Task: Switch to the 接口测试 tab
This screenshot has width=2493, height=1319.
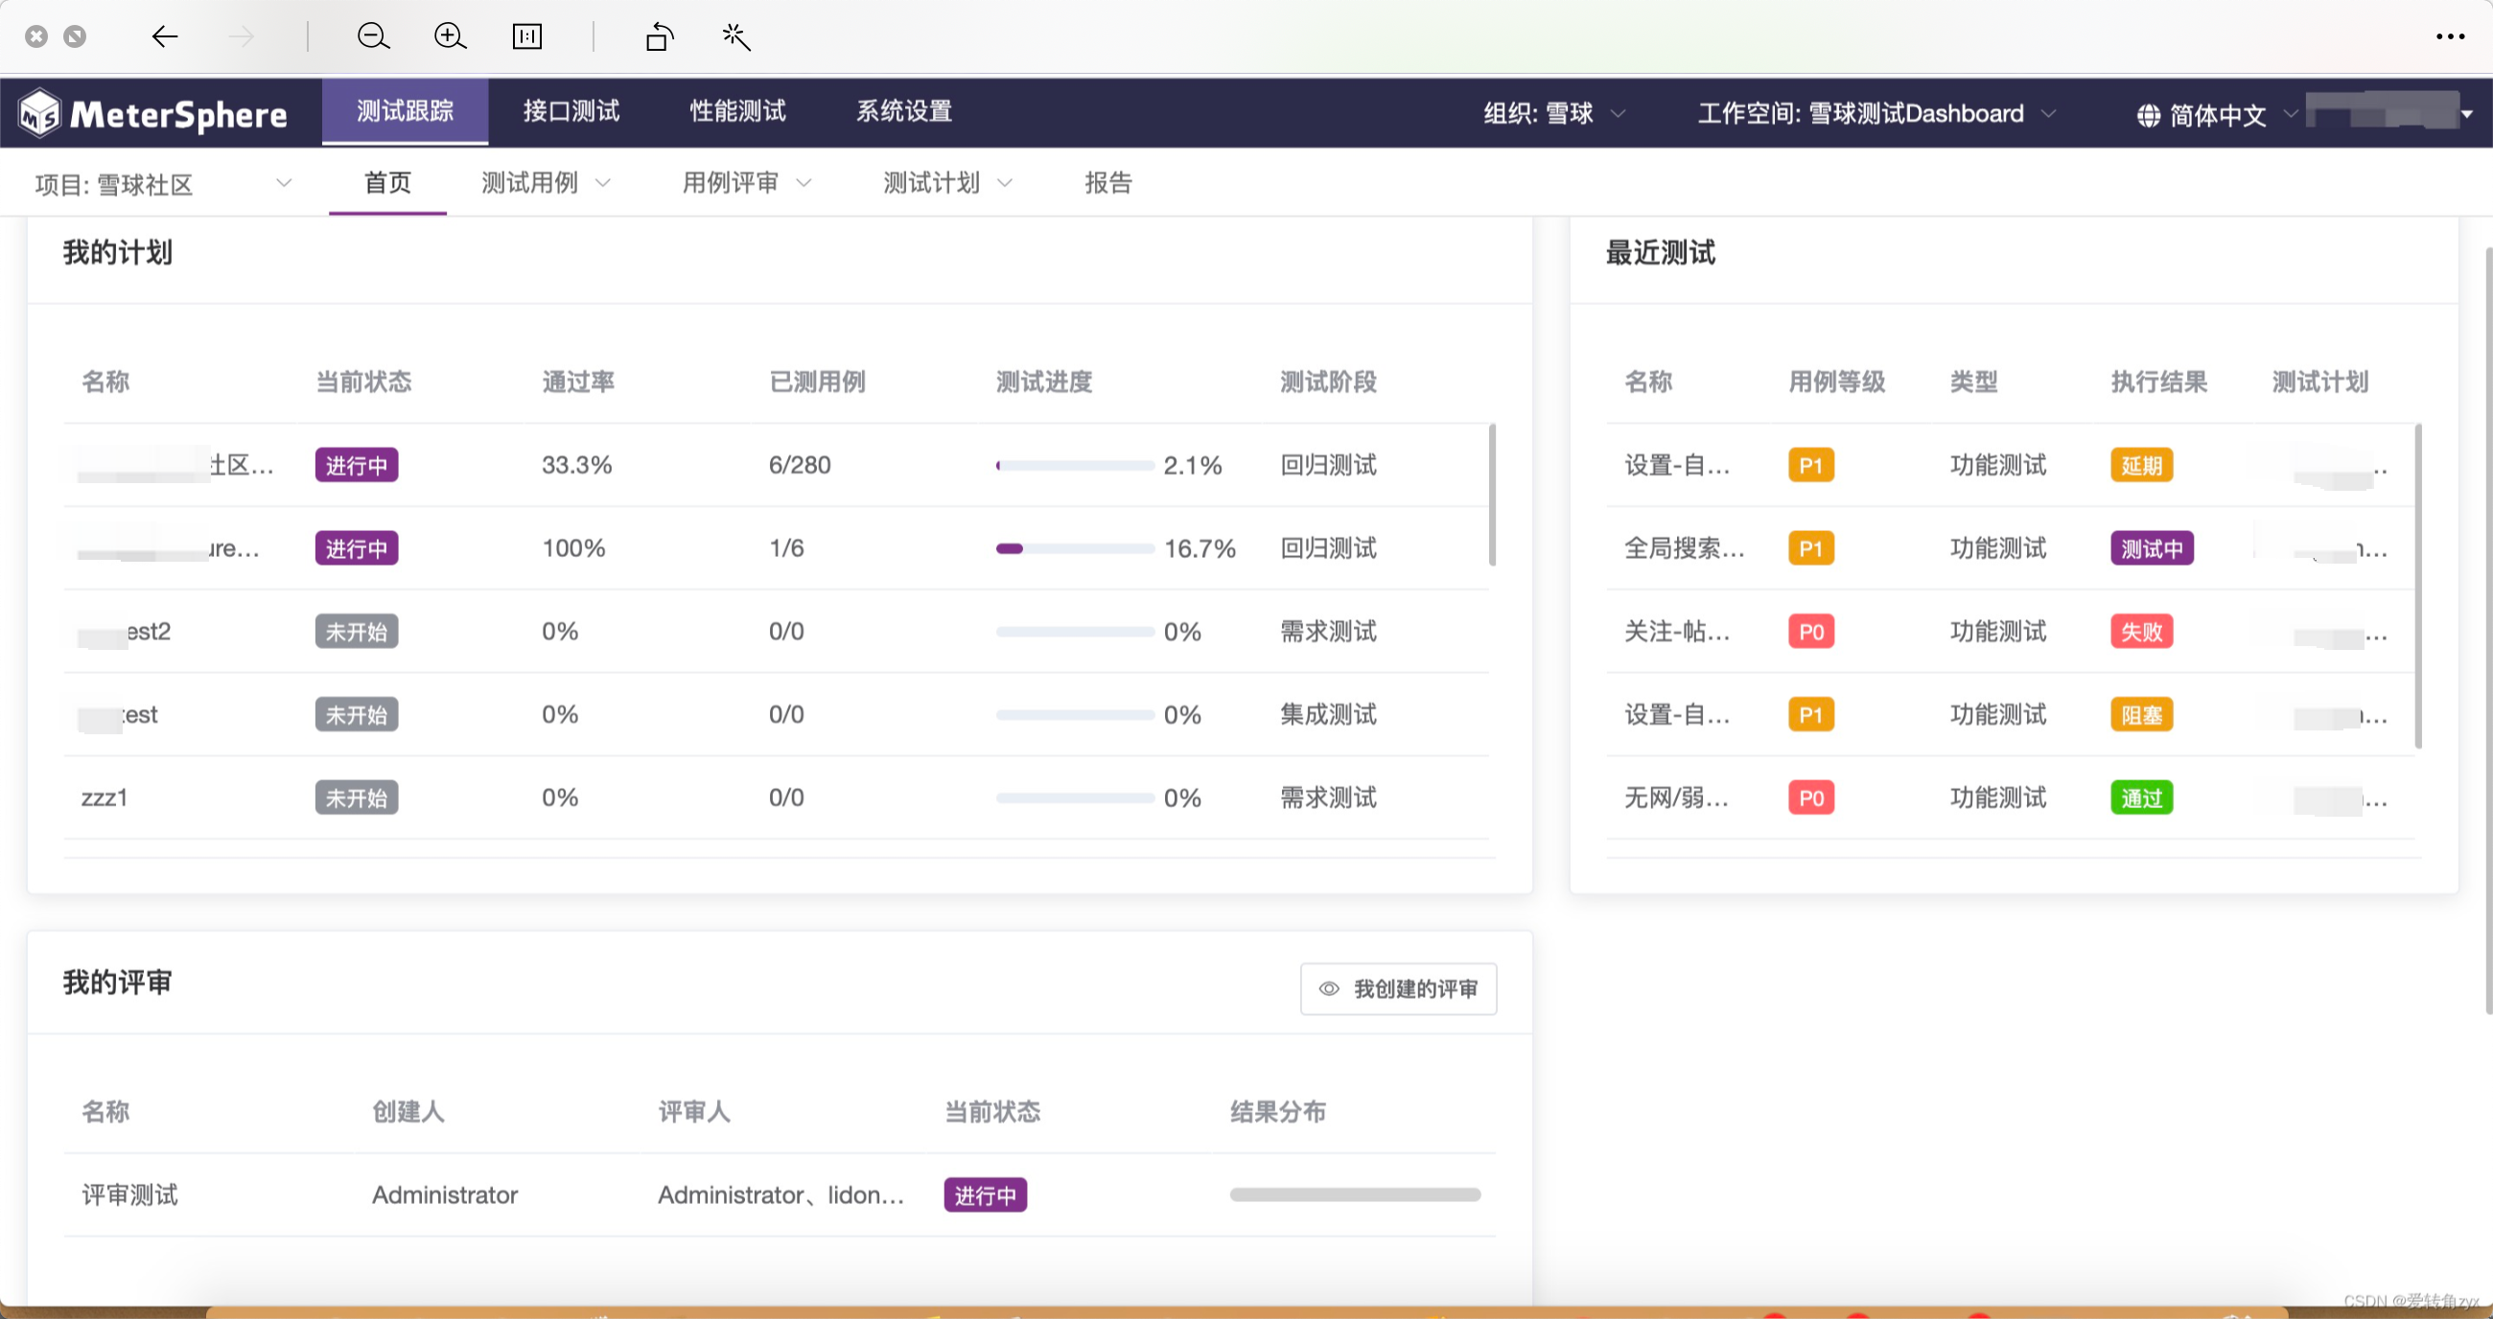Action: (570, 110)
